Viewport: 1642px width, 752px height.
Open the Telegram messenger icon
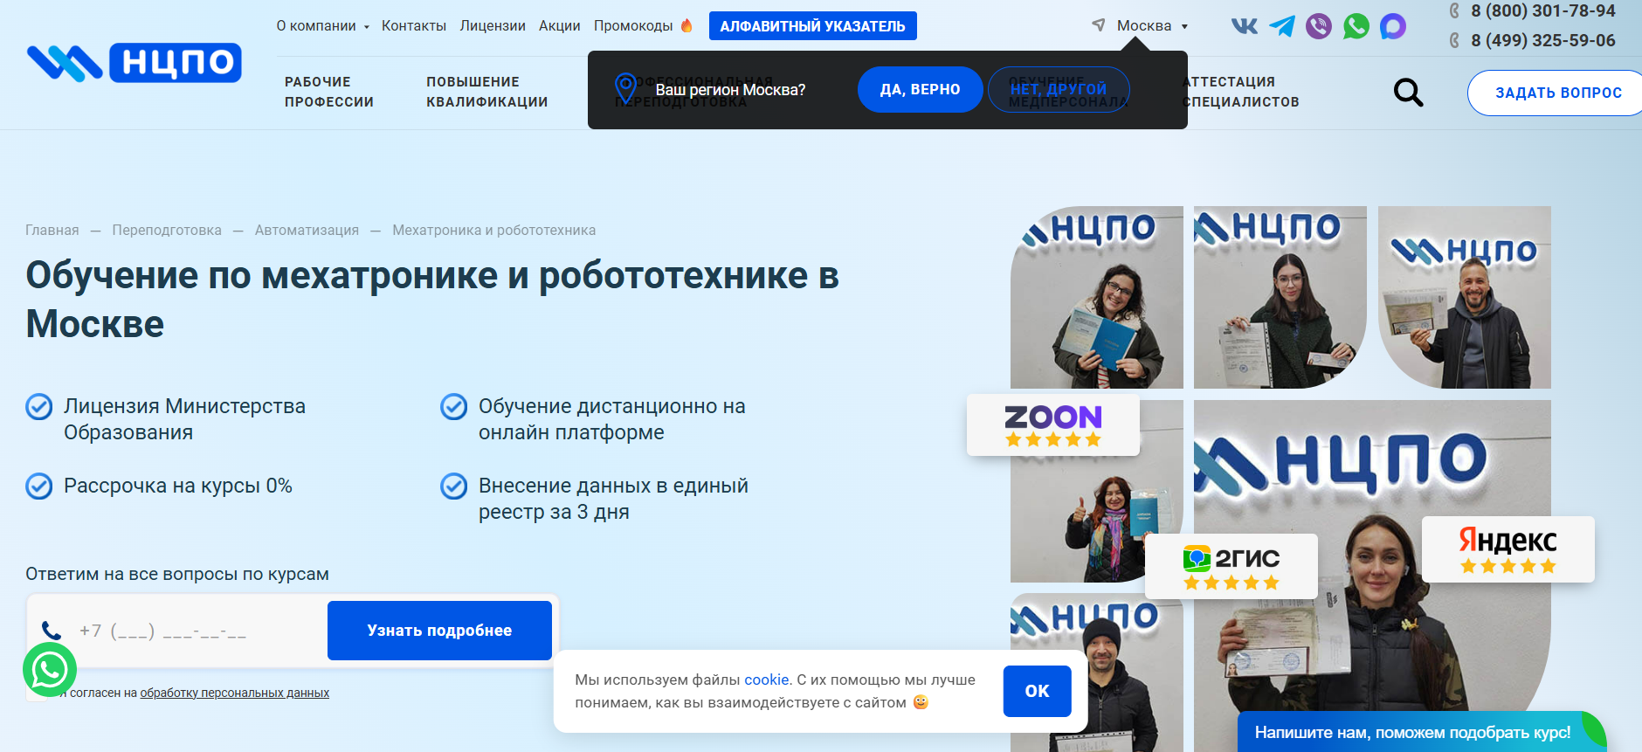[x=1281, y=26]
